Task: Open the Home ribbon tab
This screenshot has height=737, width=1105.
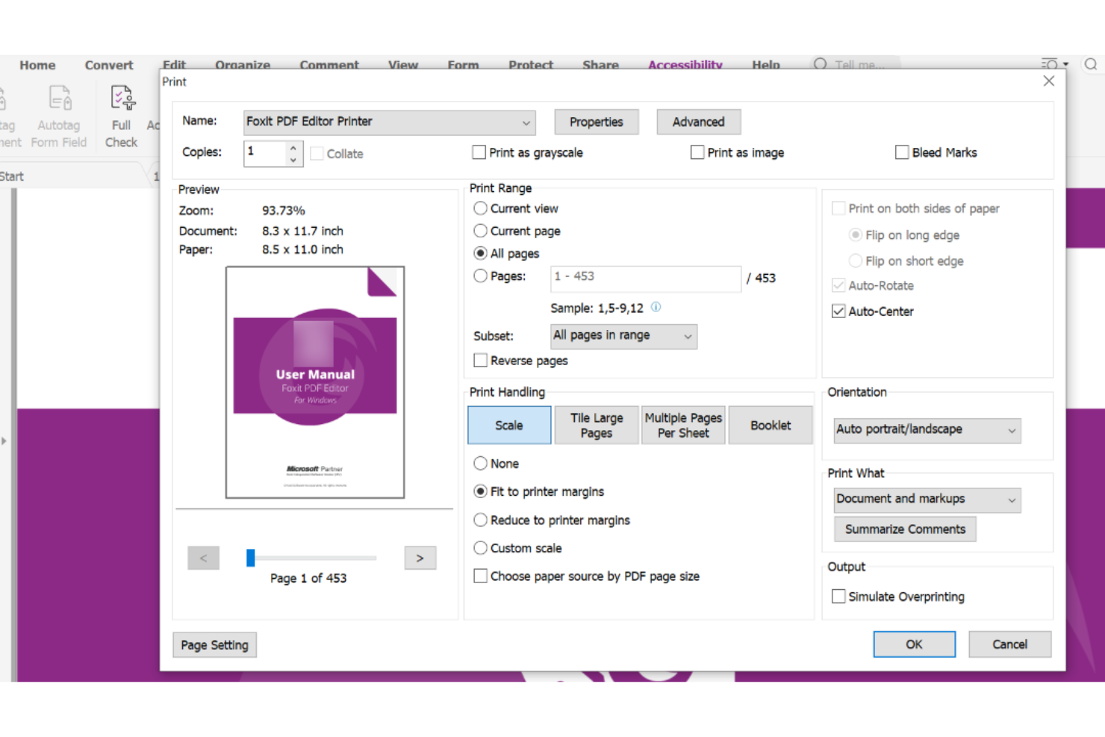Action: pos(37,65)
